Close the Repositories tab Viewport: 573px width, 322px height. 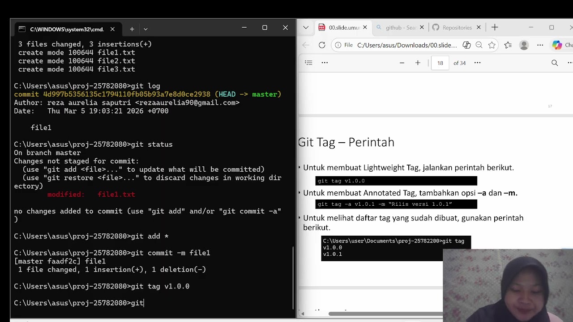(x=479, y=27)
